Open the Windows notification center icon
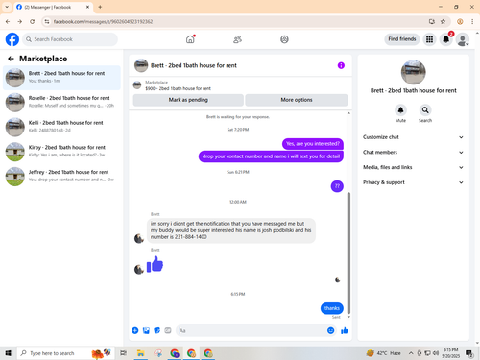The height and width of the screenshot is (360, 480). coord(469,353)
